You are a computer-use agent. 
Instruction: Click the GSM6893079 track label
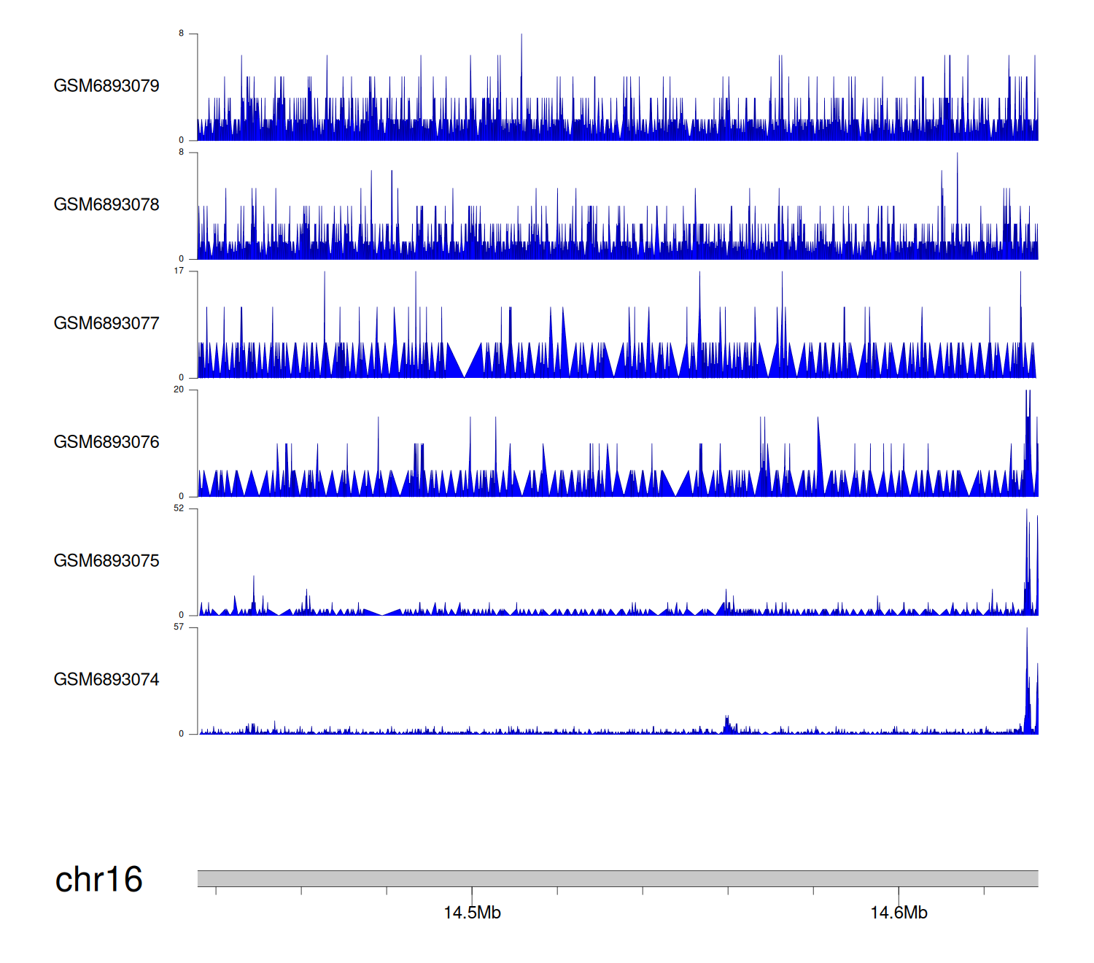click(106, 86)
